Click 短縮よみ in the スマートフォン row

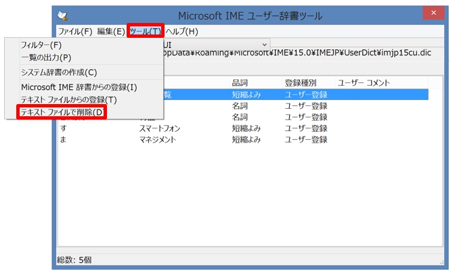[246, 128]
